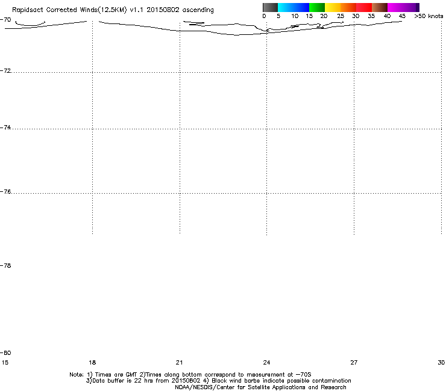Click the yellow 20-25 knots color band

[333, 7]
